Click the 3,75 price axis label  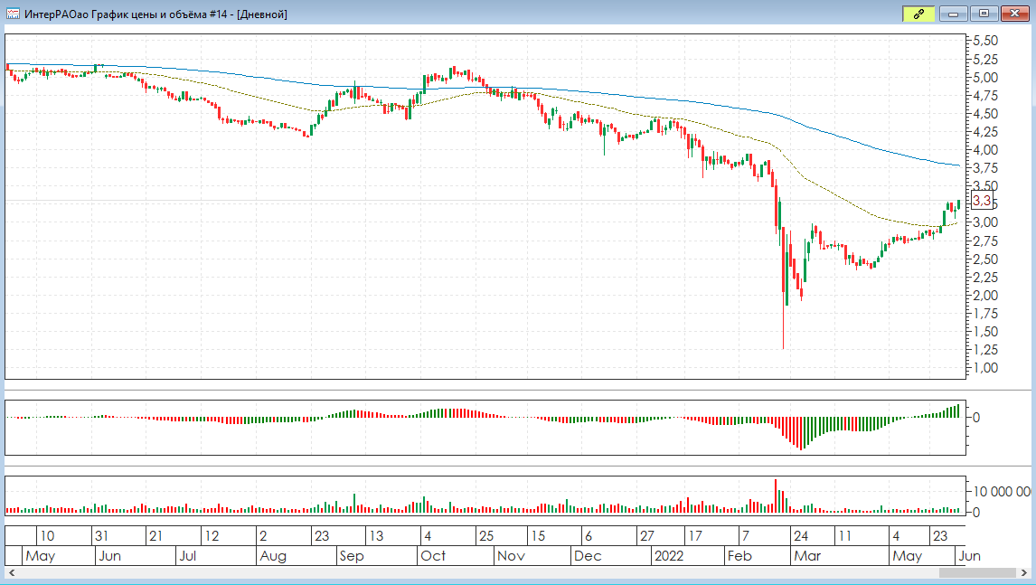click(985, 168)
